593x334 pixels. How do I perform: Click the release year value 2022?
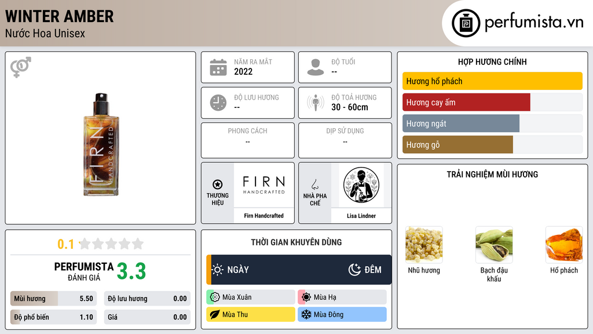click(243, 71)
